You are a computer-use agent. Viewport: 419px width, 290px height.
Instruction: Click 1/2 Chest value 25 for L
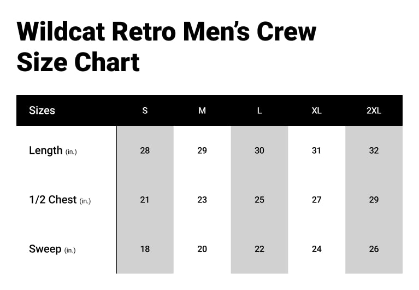tap(259, 200)
